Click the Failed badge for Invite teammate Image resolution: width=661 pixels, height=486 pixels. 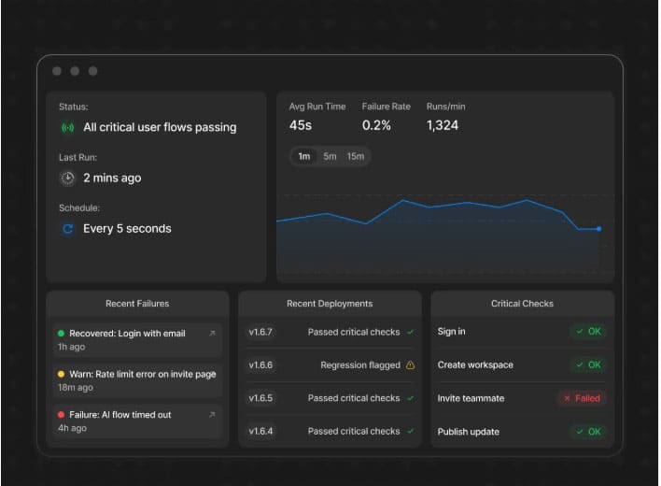pyautogui.click(x=583, y=398)
